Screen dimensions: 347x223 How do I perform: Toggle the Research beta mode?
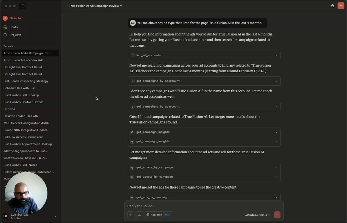coord(159,215)
